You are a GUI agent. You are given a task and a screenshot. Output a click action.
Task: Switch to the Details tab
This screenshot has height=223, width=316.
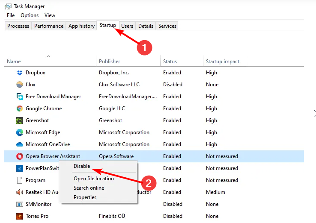[x=146, y=26]
